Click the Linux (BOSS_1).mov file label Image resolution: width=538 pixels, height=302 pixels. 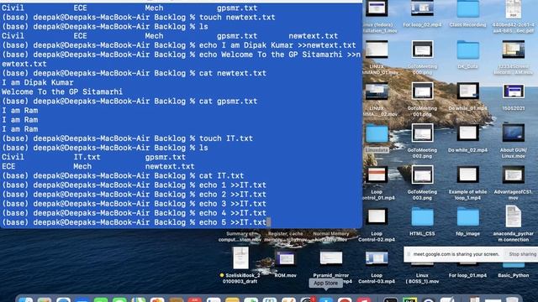pos(422,278)
